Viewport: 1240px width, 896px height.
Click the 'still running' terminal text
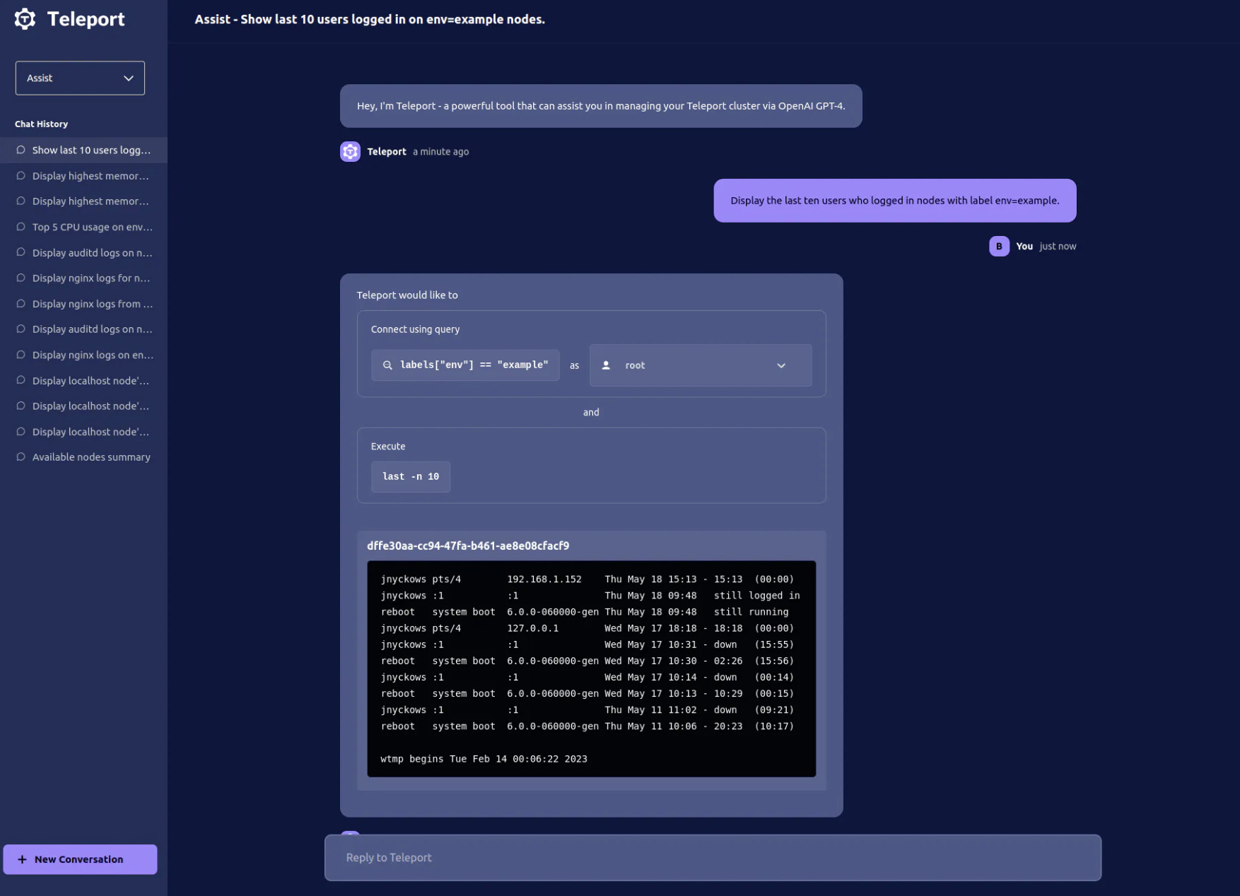[x=751, y=612]
